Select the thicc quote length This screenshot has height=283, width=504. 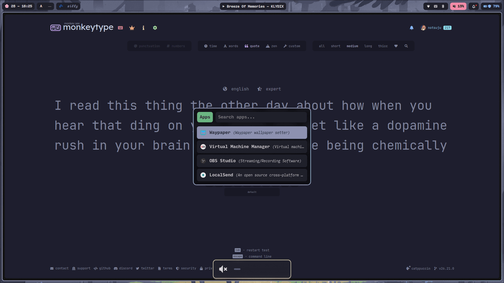383,46
